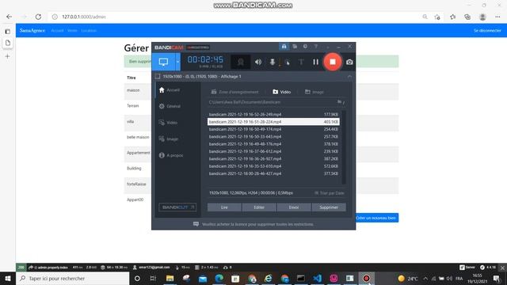Screen dimensions: 507x285
Task: Select bandicam 2021-12-19 16-49-48-176.mp4
Action: click(273, 144)
